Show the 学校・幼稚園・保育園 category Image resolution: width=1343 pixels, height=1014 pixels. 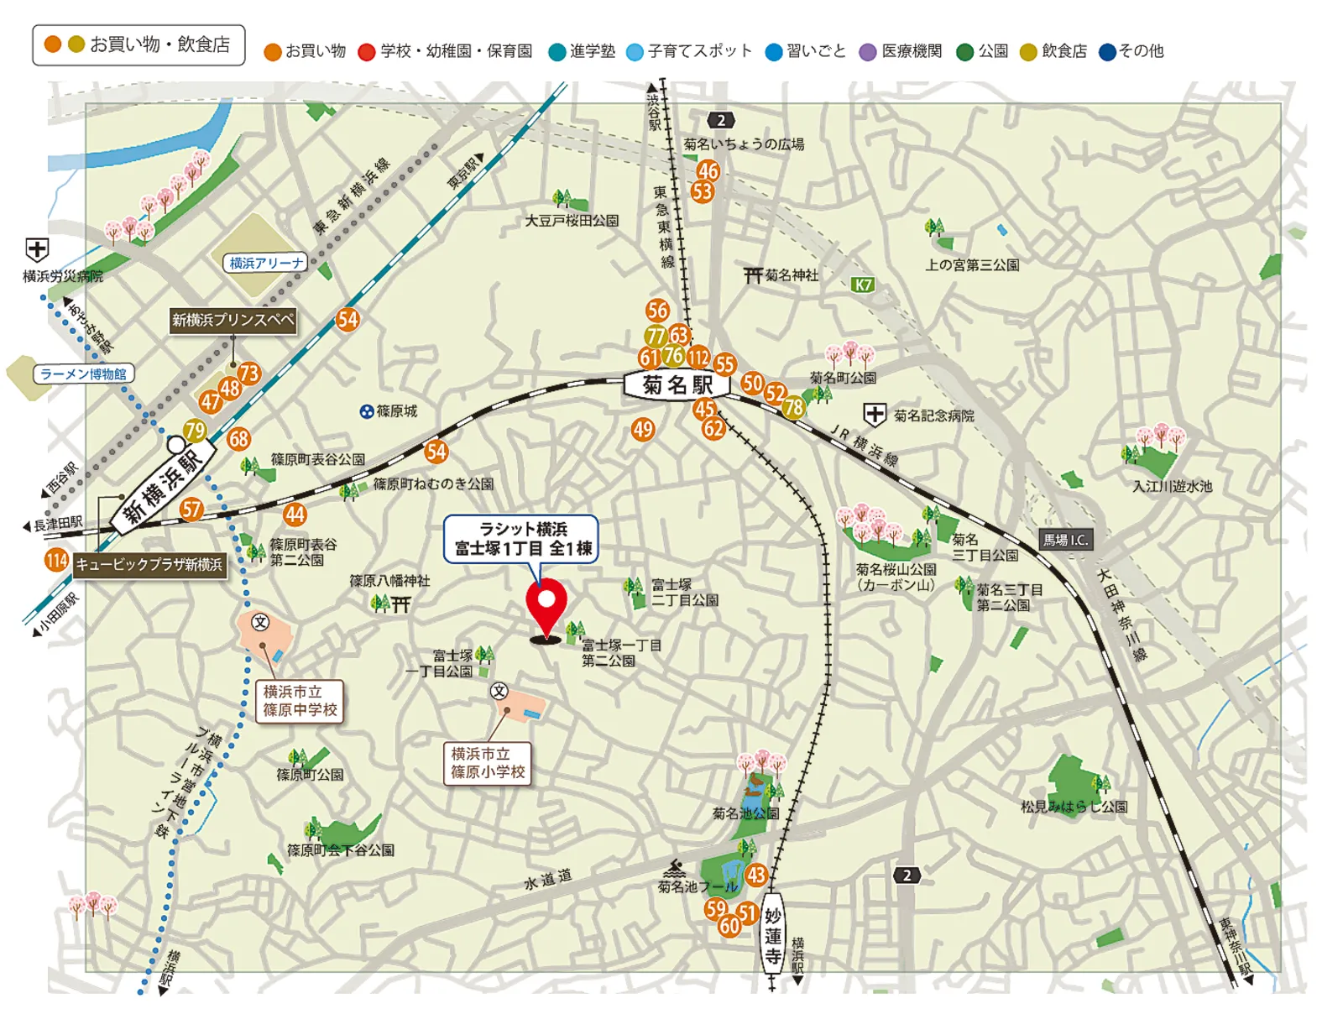point(445,51)
